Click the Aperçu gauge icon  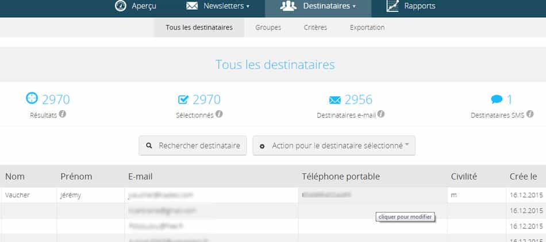[x=121, y=6]
